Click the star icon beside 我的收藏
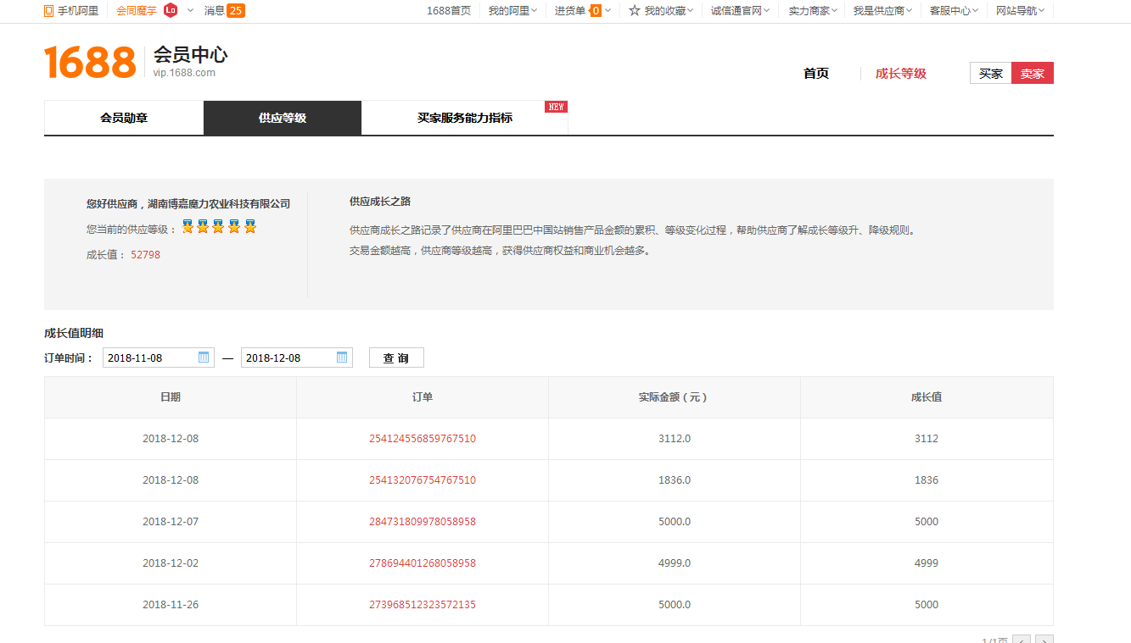Viewport: 1131px width, 643px height. click(x=634, y=11)
